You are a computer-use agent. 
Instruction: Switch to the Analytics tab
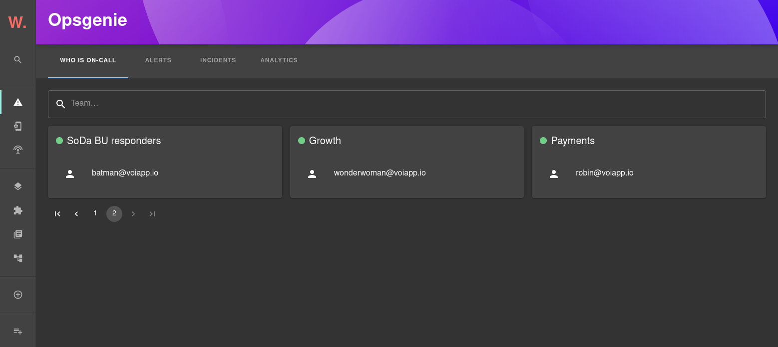coord(279,60)
